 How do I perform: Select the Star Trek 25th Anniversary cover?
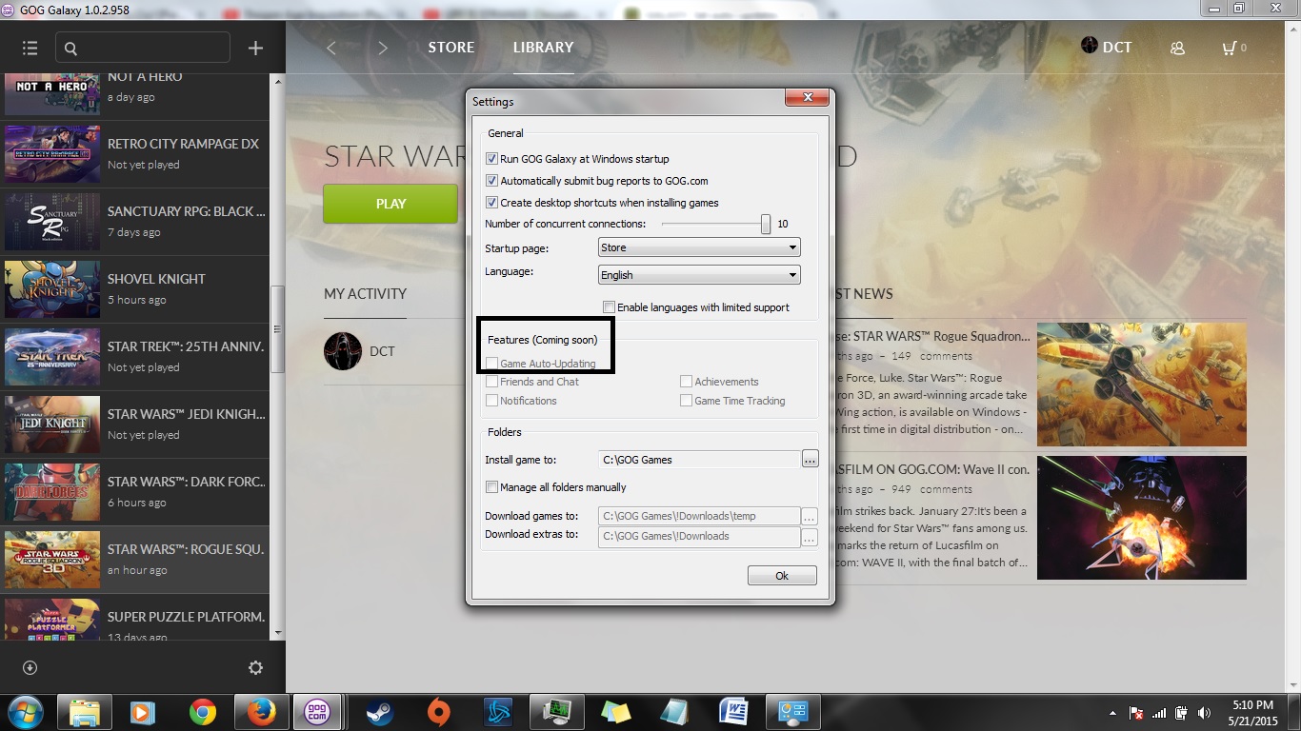(x=52, y=357)
